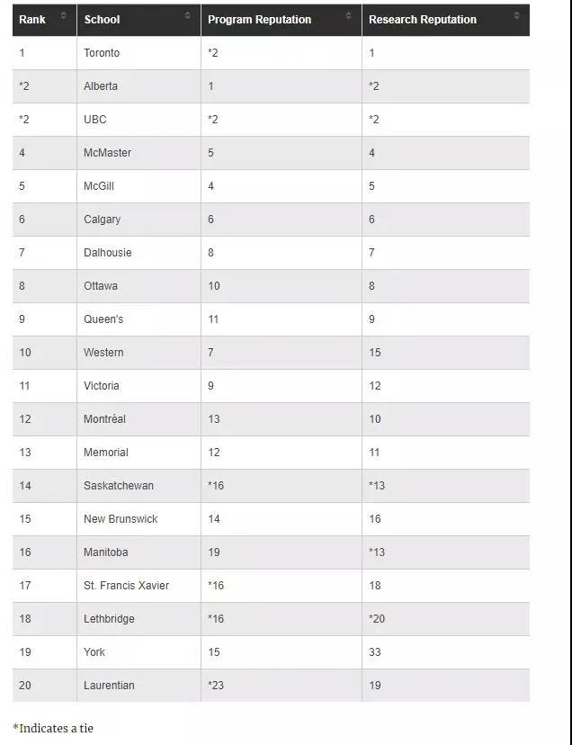572x745 pixels.
Task: Click the Research Reputation sort arrows
Action: pos(516,15)
